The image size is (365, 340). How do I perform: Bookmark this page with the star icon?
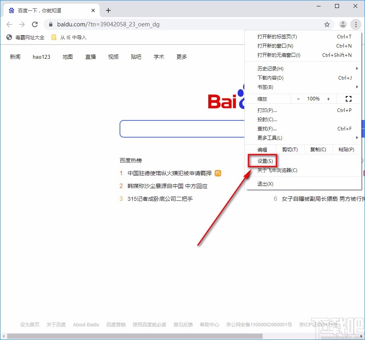327,24
